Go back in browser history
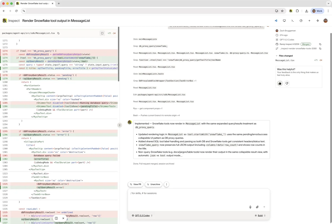 pos(4,11)
